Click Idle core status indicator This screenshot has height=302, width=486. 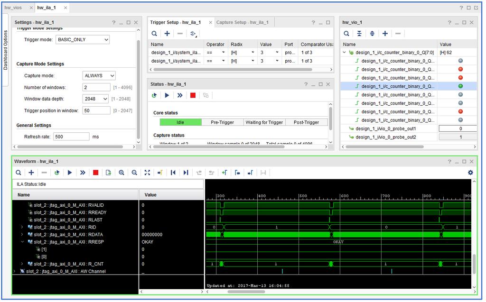coord(180,122)
